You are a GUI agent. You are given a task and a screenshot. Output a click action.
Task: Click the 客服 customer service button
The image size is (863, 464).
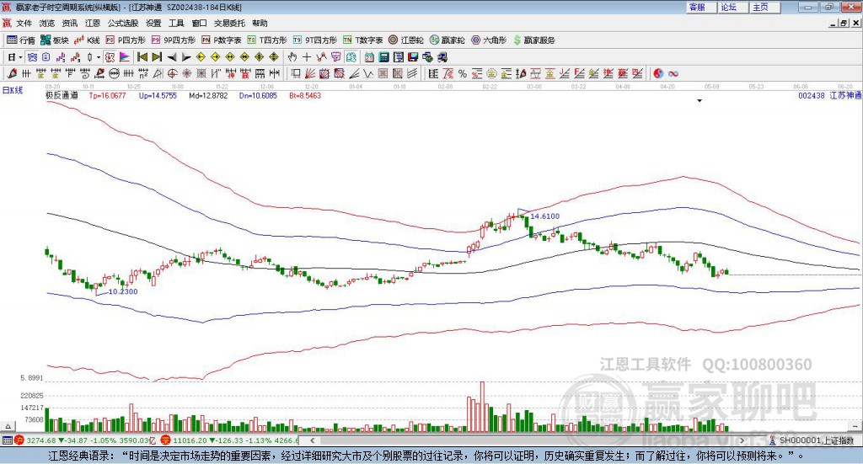coord(700,7)
